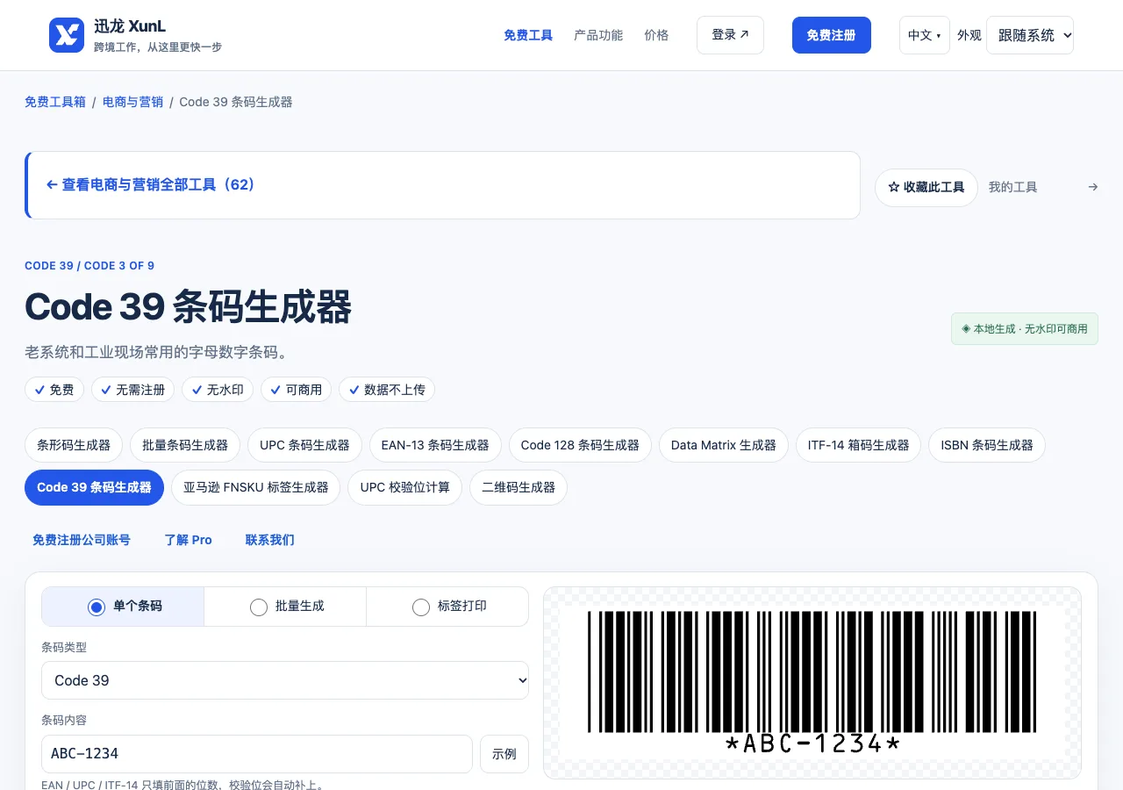Open the 免费工具 nav item
The height and width of the screenshot is (790, 1123).
point(528,35)
